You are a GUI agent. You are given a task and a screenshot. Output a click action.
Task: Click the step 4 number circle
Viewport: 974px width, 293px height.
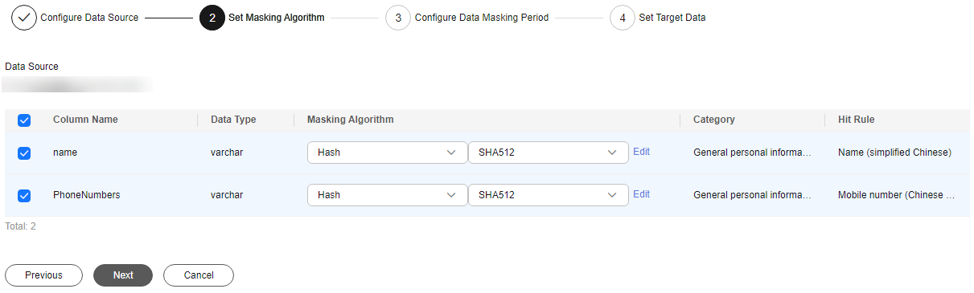[623, 18]
